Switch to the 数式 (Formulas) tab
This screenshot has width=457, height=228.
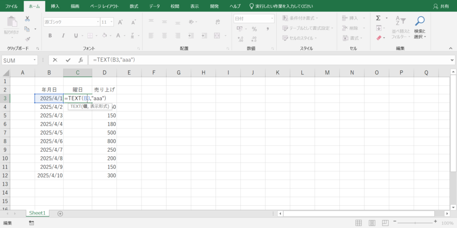click(133, 6)
